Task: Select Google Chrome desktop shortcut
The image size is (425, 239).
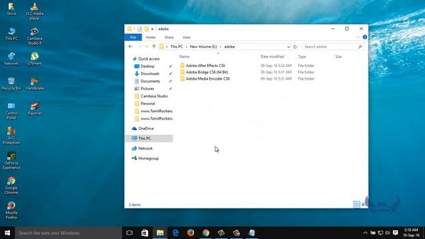Action: pyautogui.click(x=11, y=186)
